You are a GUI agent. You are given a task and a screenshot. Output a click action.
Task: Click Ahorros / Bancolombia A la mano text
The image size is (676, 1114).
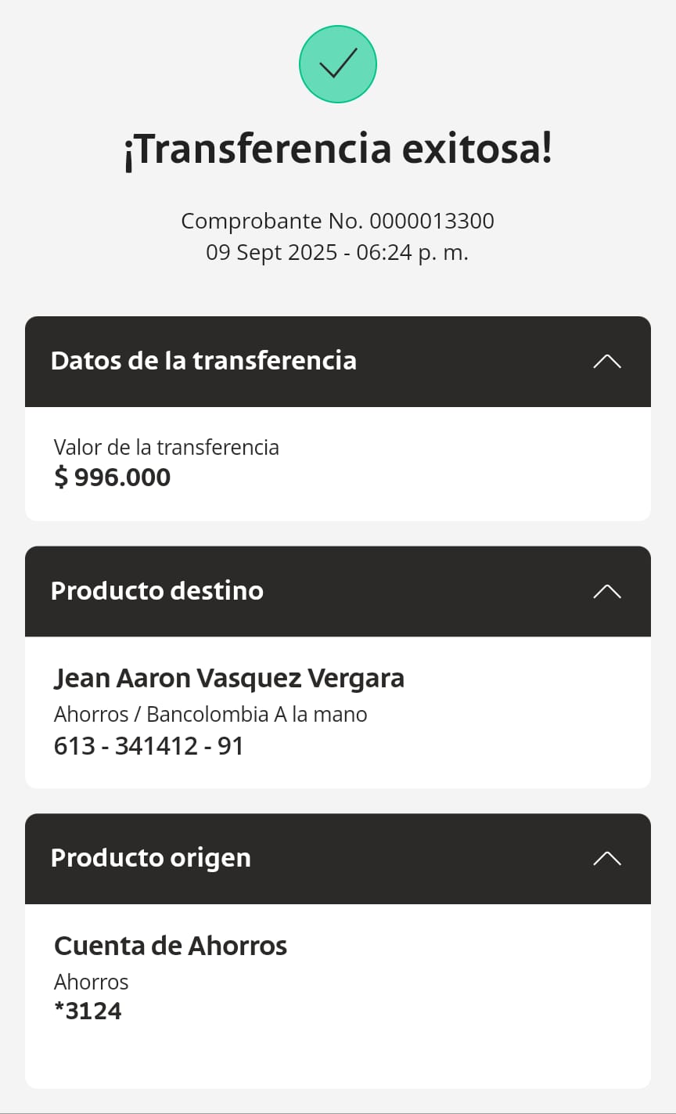(x=210, y=714)
